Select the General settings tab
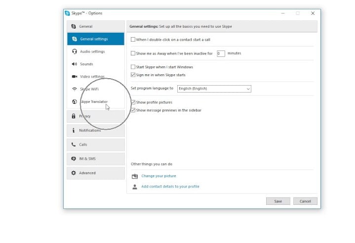 [96, 39]
